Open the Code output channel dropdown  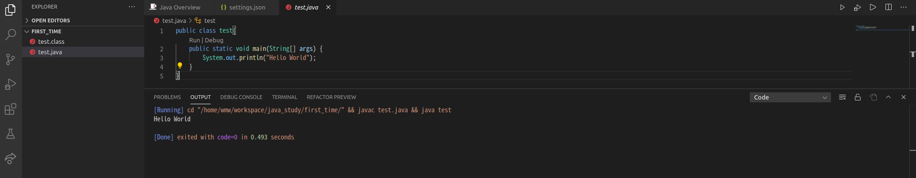pos(790,97)
